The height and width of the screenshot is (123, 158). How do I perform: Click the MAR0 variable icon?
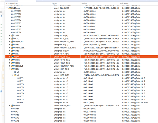click(12, 118)
